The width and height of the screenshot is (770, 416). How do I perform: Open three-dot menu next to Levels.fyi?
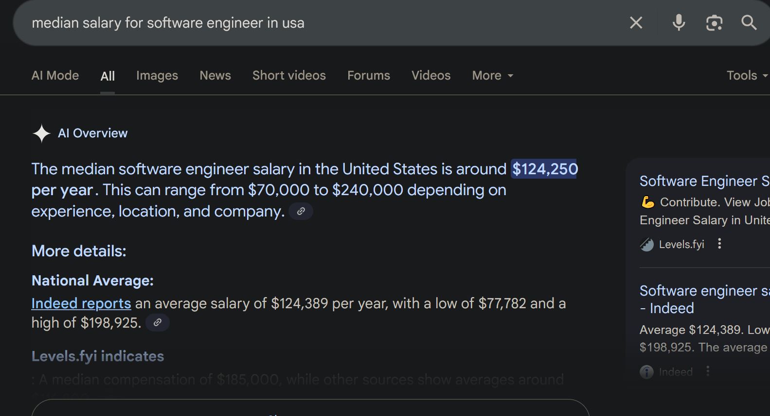[x=719, y=244]
